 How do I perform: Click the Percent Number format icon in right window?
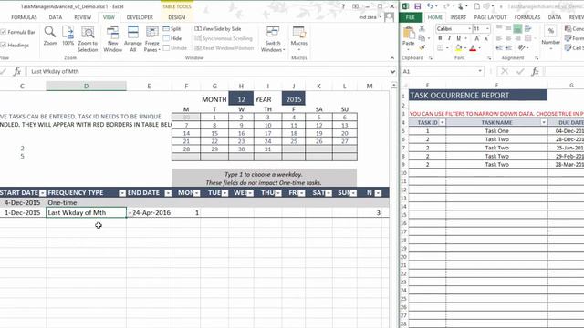[x=551, y=31]
